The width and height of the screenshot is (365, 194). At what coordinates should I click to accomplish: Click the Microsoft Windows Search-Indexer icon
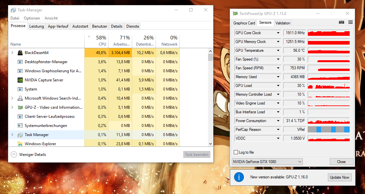tap(20, 98)
